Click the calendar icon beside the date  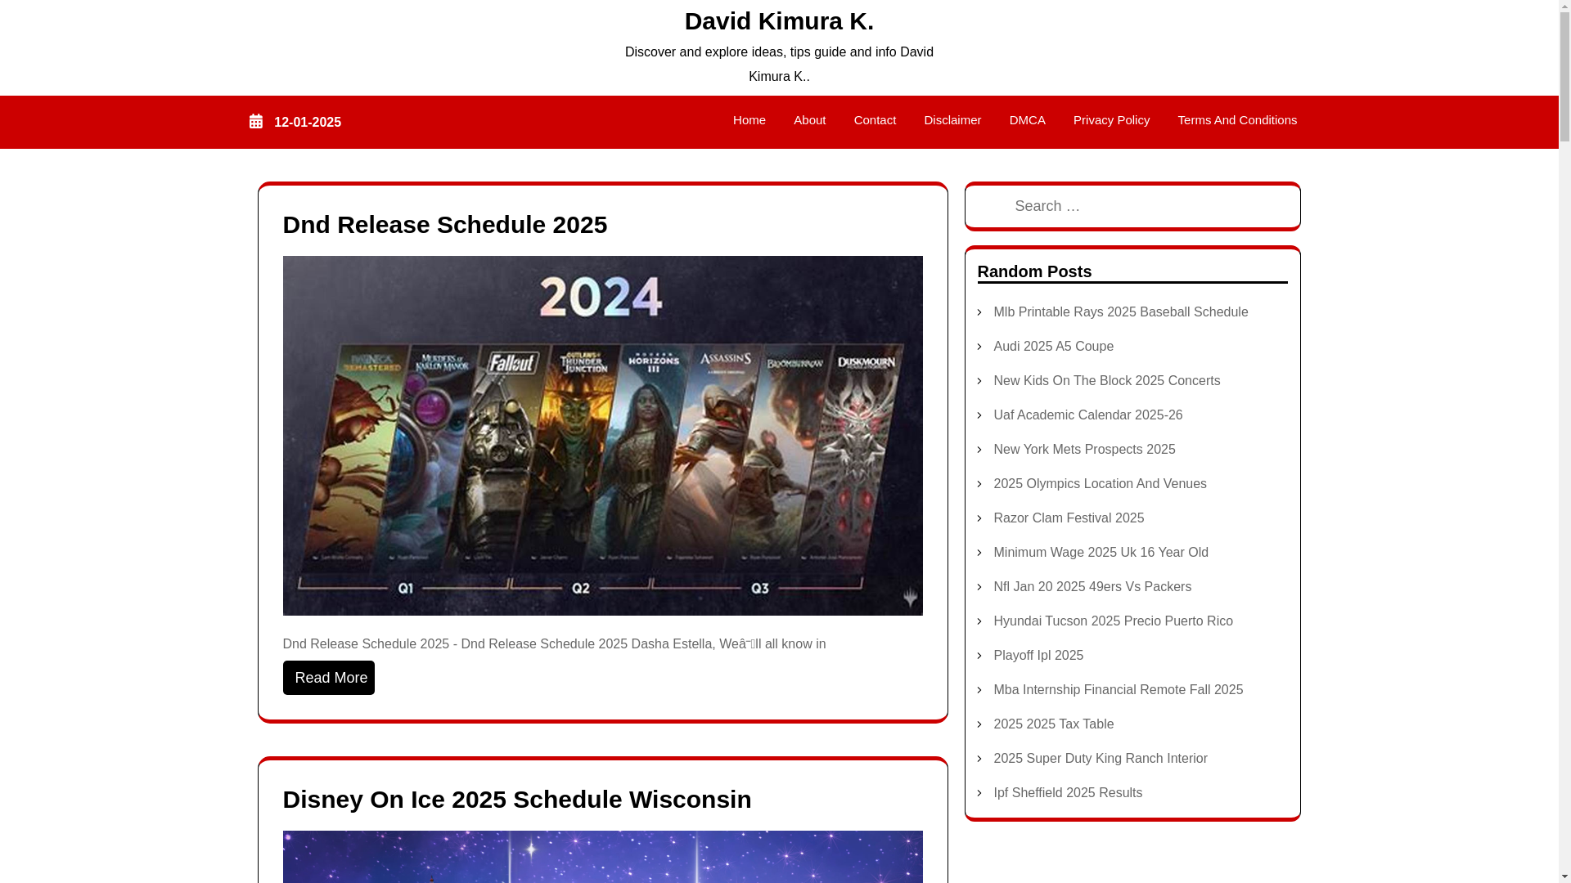(x=256, y=122)
